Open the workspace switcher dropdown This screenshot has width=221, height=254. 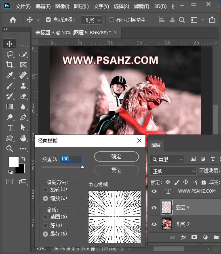tap(202, 20)
